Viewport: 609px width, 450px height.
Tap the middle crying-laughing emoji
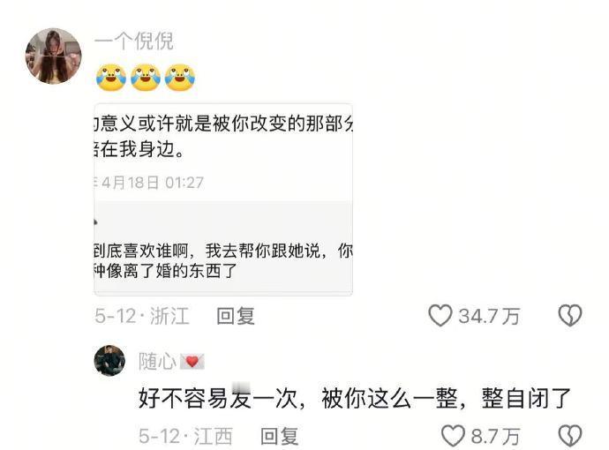(x=146, y=78)
